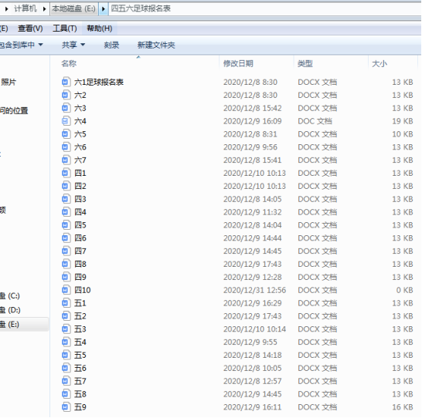Sort by the 修改日期 column header
This screenshot has width=422, height=418.
[238, 64]
